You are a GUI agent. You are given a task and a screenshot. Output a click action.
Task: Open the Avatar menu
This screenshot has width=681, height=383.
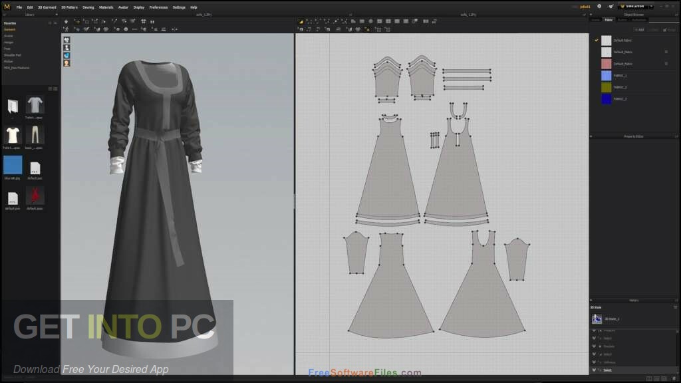pyautogui.click(x=123, y=7)
